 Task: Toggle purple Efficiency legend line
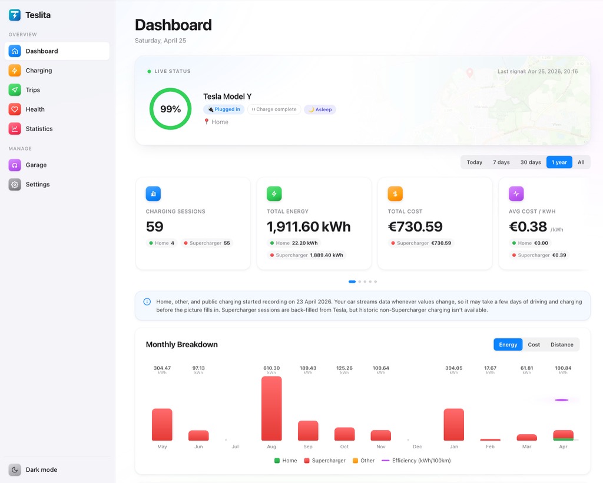[385, 460]
